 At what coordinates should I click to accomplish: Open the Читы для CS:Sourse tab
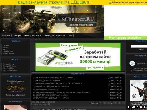point(55,36)
